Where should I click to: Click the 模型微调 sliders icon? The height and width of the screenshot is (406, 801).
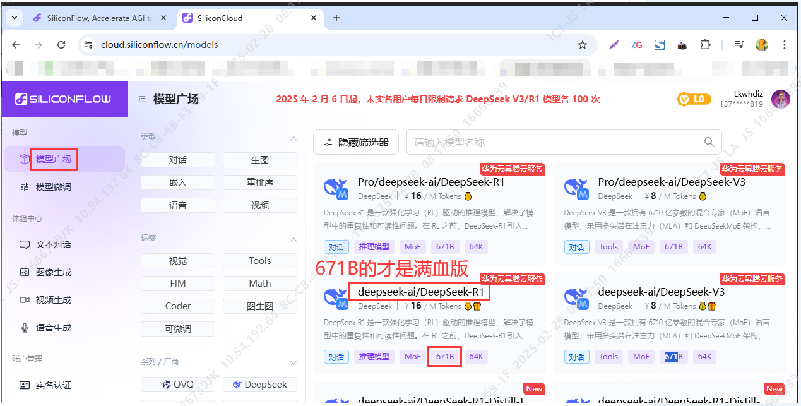(x=25, y=187)
